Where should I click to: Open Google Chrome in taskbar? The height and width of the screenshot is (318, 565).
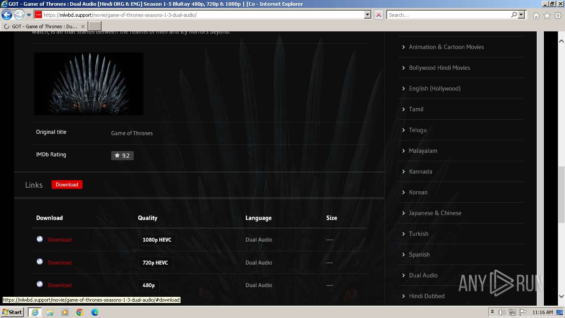point(80,312)
